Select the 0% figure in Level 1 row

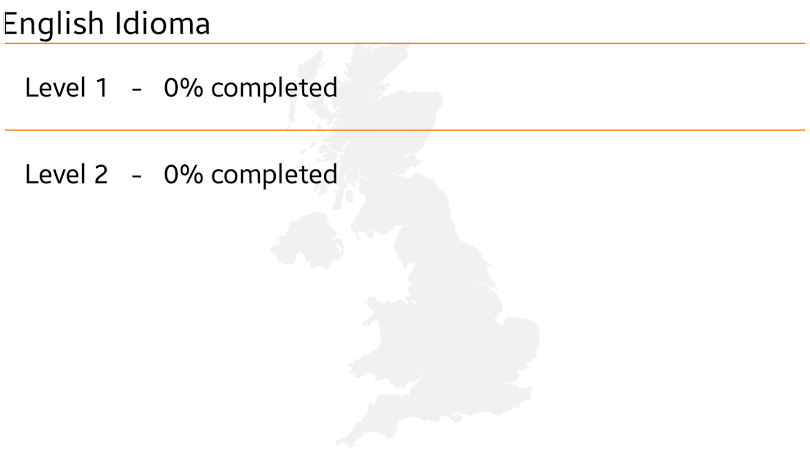tap(183, 88)
